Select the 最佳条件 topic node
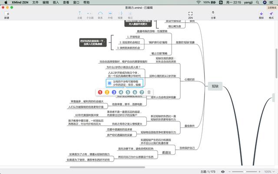 point(189,126)
